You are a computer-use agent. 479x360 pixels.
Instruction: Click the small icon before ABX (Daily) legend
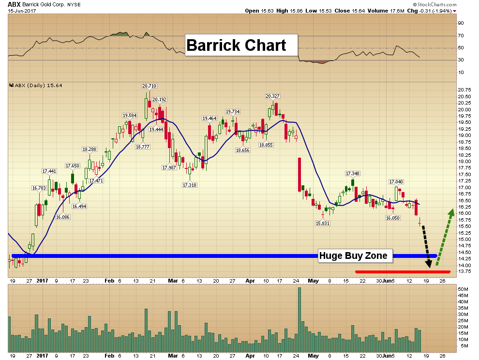11,86
